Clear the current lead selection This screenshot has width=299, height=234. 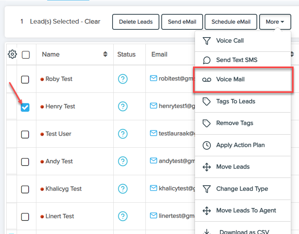tap(92, 22)
